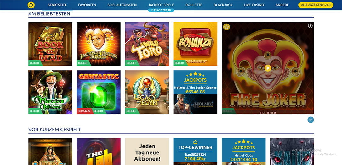Viewport: 342px width, 165px height.
Task: Open Top-Gewinner tile
Action: pos(195,152)
